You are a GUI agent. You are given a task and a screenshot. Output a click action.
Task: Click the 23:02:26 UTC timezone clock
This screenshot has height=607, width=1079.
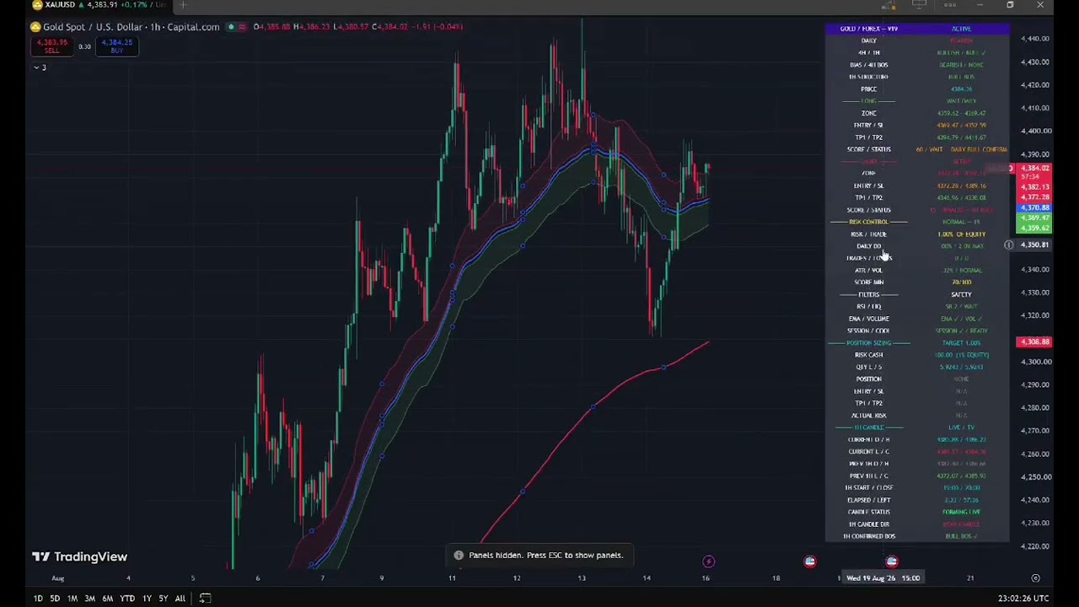[x=1023, y=599]
